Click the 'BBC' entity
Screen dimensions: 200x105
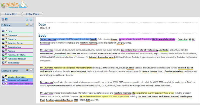point(88,100)
